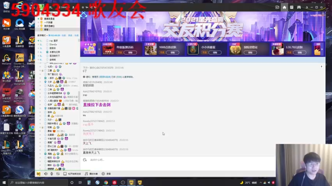Show next reward cards with right arrow
This screenshot has width=332, height=186.
322,49
